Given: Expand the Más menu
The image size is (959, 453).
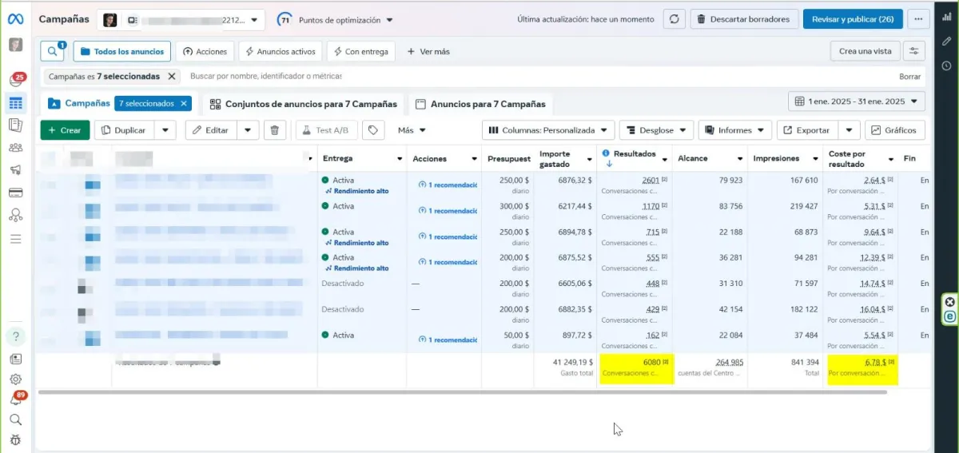Looking at the screenshot, I should pos(412,130).
